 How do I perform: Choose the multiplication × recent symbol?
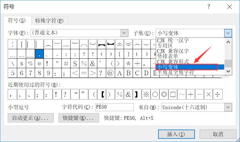click(209, 94)
